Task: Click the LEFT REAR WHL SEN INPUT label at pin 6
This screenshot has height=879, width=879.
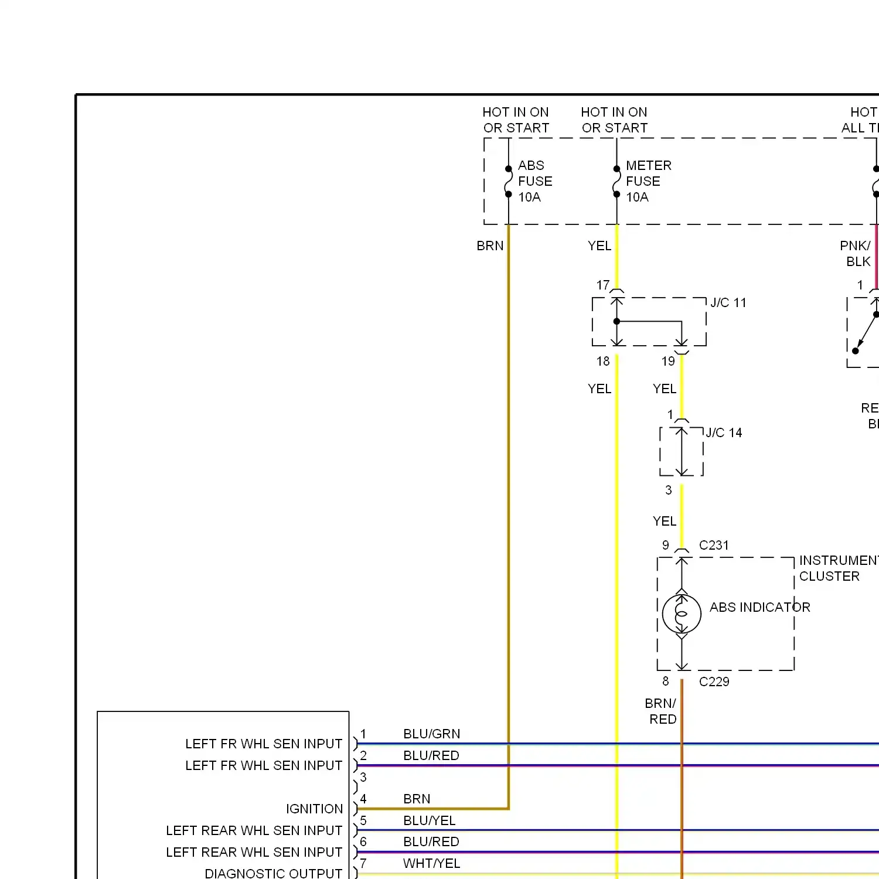Action: pos(254,852)
